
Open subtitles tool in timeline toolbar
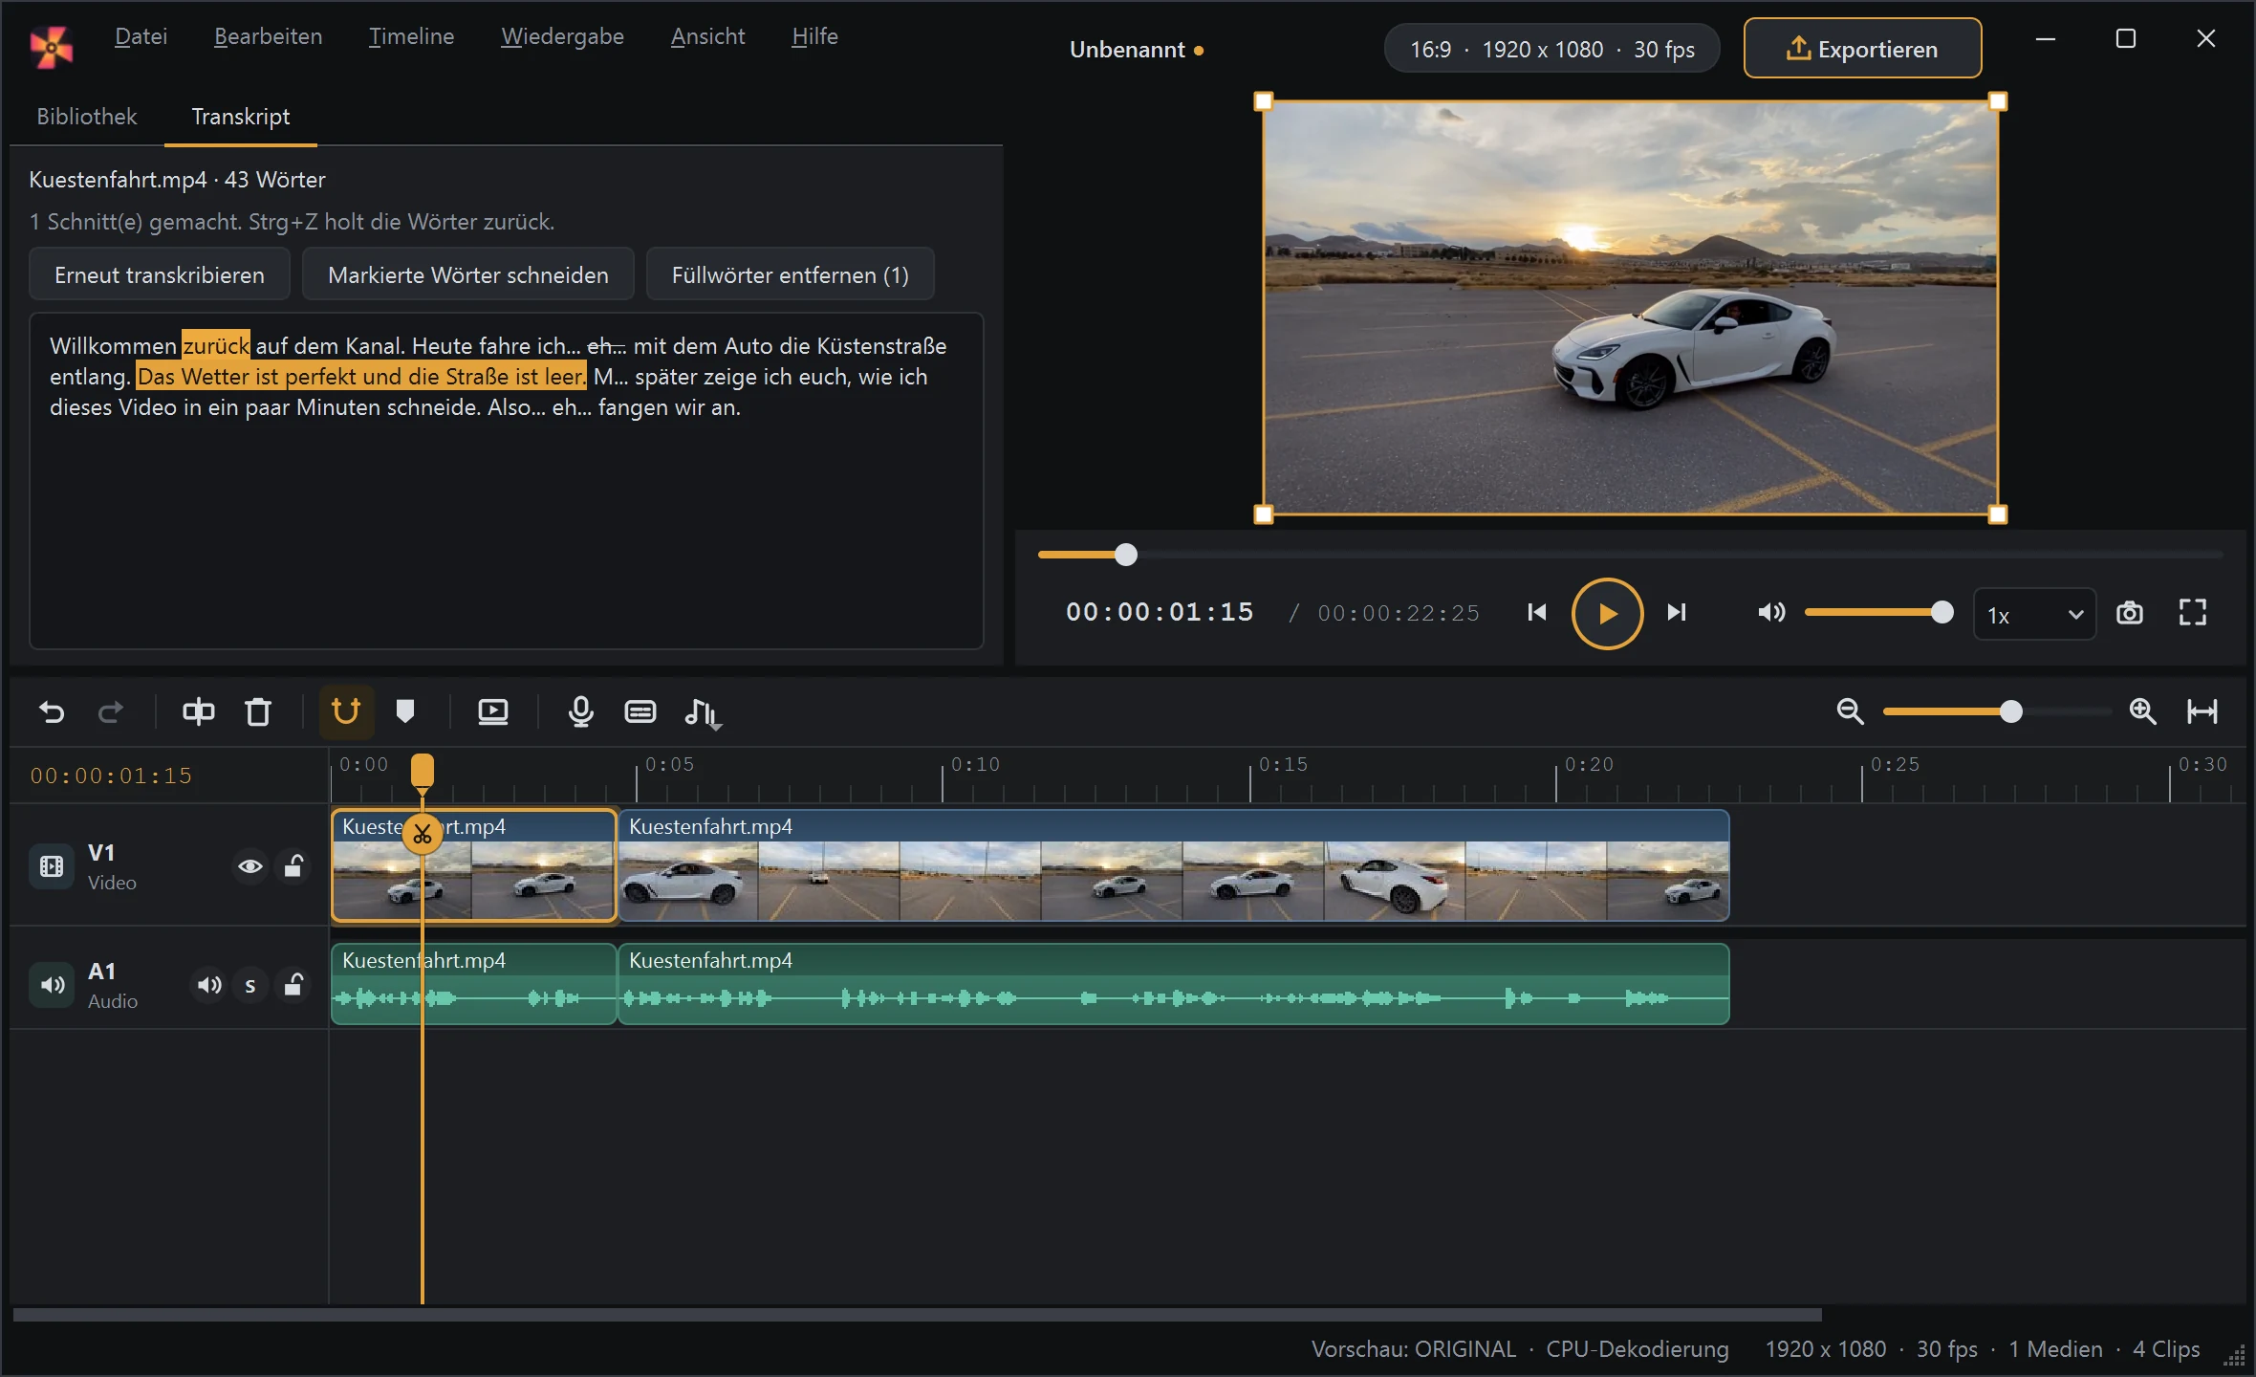click(640, 711)
